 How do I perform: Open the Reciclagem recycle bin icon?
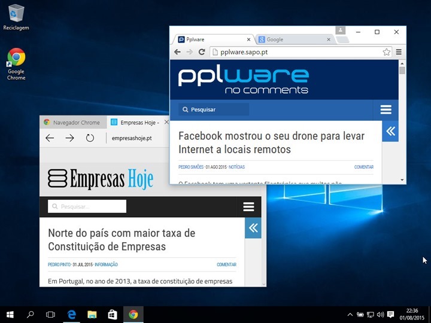point(16,17)
